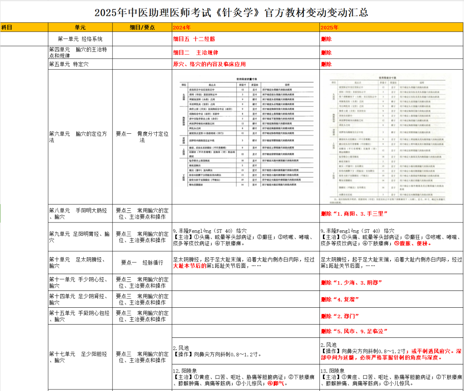The width and height of the screenshot is (464, 391).
Task: Click the 第六单元 腧穴的定位方法 cell
Action: tap(80, 137)
